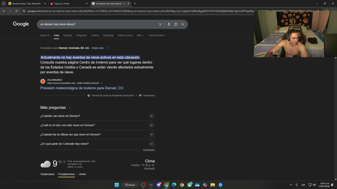This screenshot has height=189, width=337.
Task: Click Comentarios link below Más preguntas
Action: (x=149, y=150)
